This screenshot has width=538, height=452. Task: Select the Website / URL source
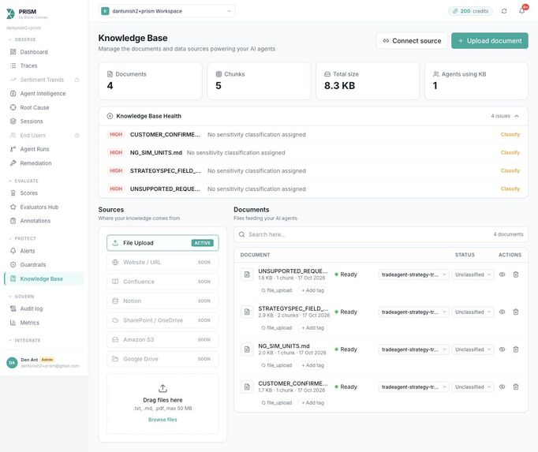click(163, 262)
